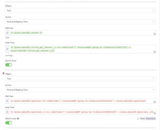Open expression editor for data[8].answer Old Text
The width and height of the screenshot is (160, 130).
click(x=155, y=34)
